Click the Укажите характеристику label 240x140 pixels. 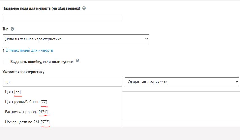pos(23,72)
